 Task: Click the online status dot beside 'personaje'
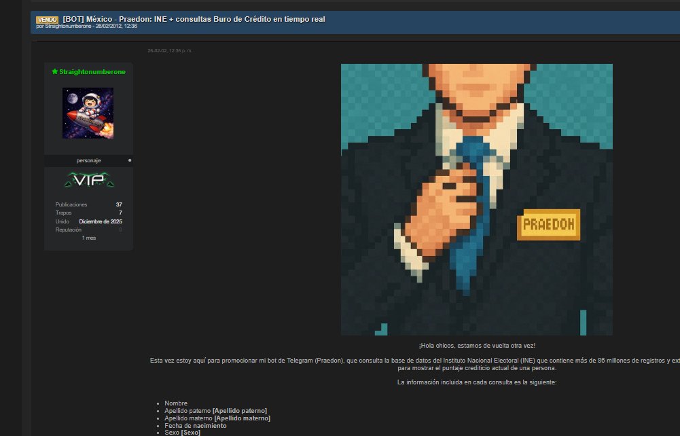pos(130,160)
